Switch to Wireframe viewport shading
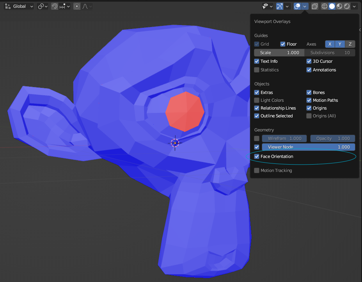This screenshot has height=282, width=362. pos(325,6)
